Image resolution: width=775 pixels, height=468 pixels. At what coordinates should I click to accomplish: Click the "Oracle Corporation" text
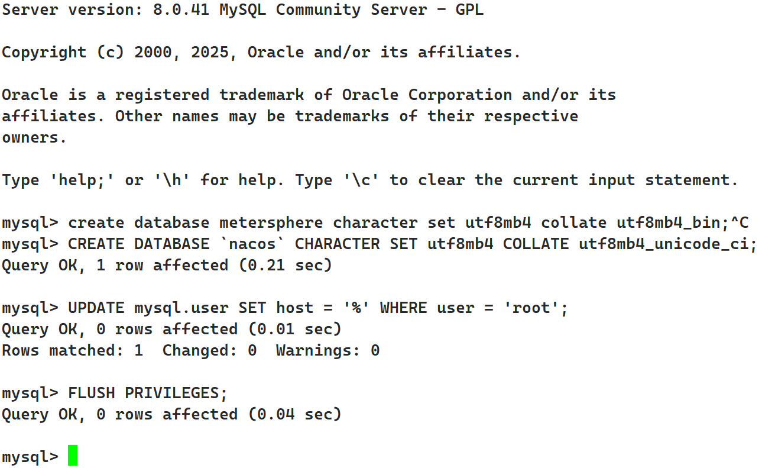(427, 95)
